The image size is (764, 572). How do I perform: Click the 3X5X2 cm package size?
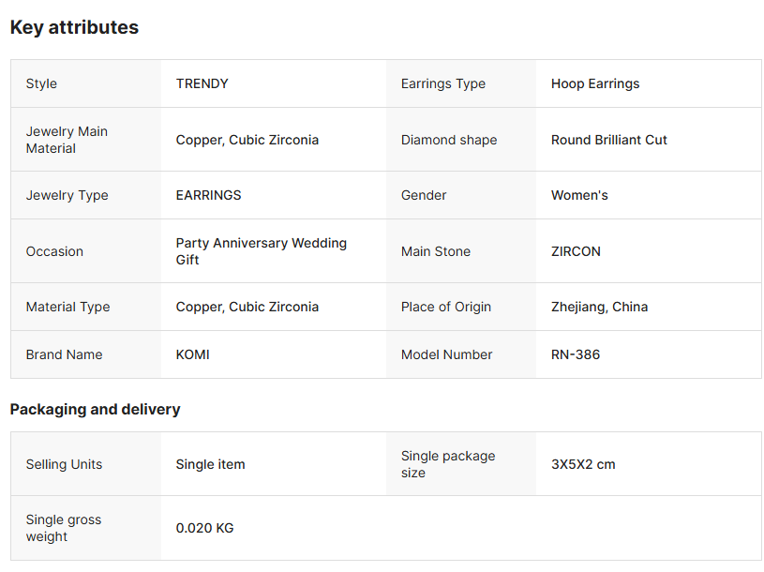[583, 464]
